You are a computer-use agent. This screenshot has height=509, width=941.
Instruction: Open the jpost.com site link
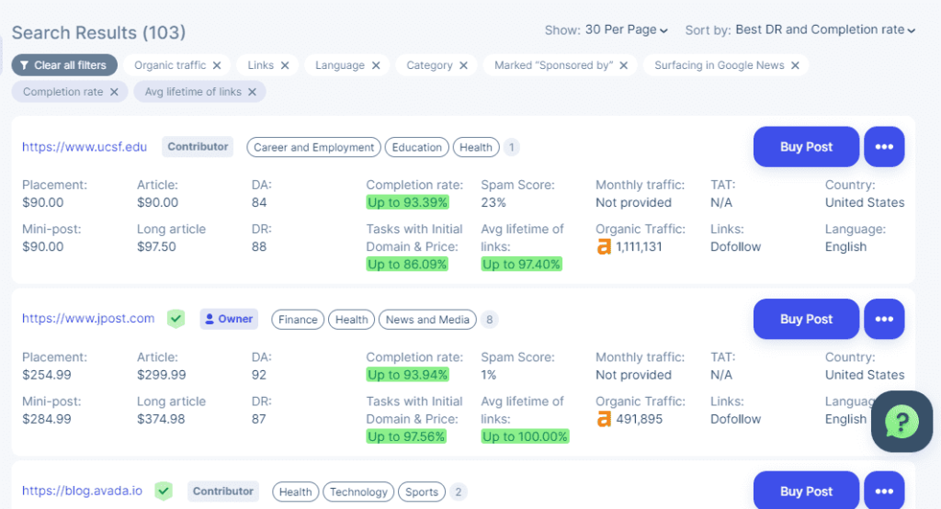coord(88,319)
